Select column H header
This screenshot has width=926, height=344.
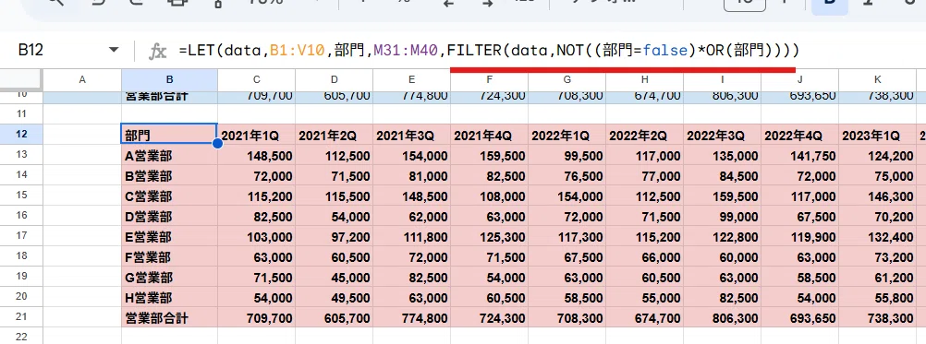645,79
